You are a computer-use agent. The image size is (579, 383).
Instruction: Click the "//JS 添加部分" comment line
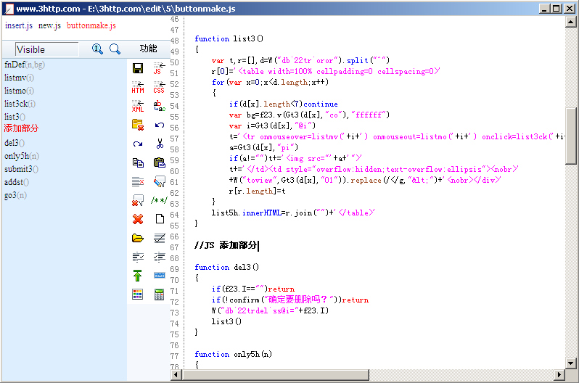(226, 245)
